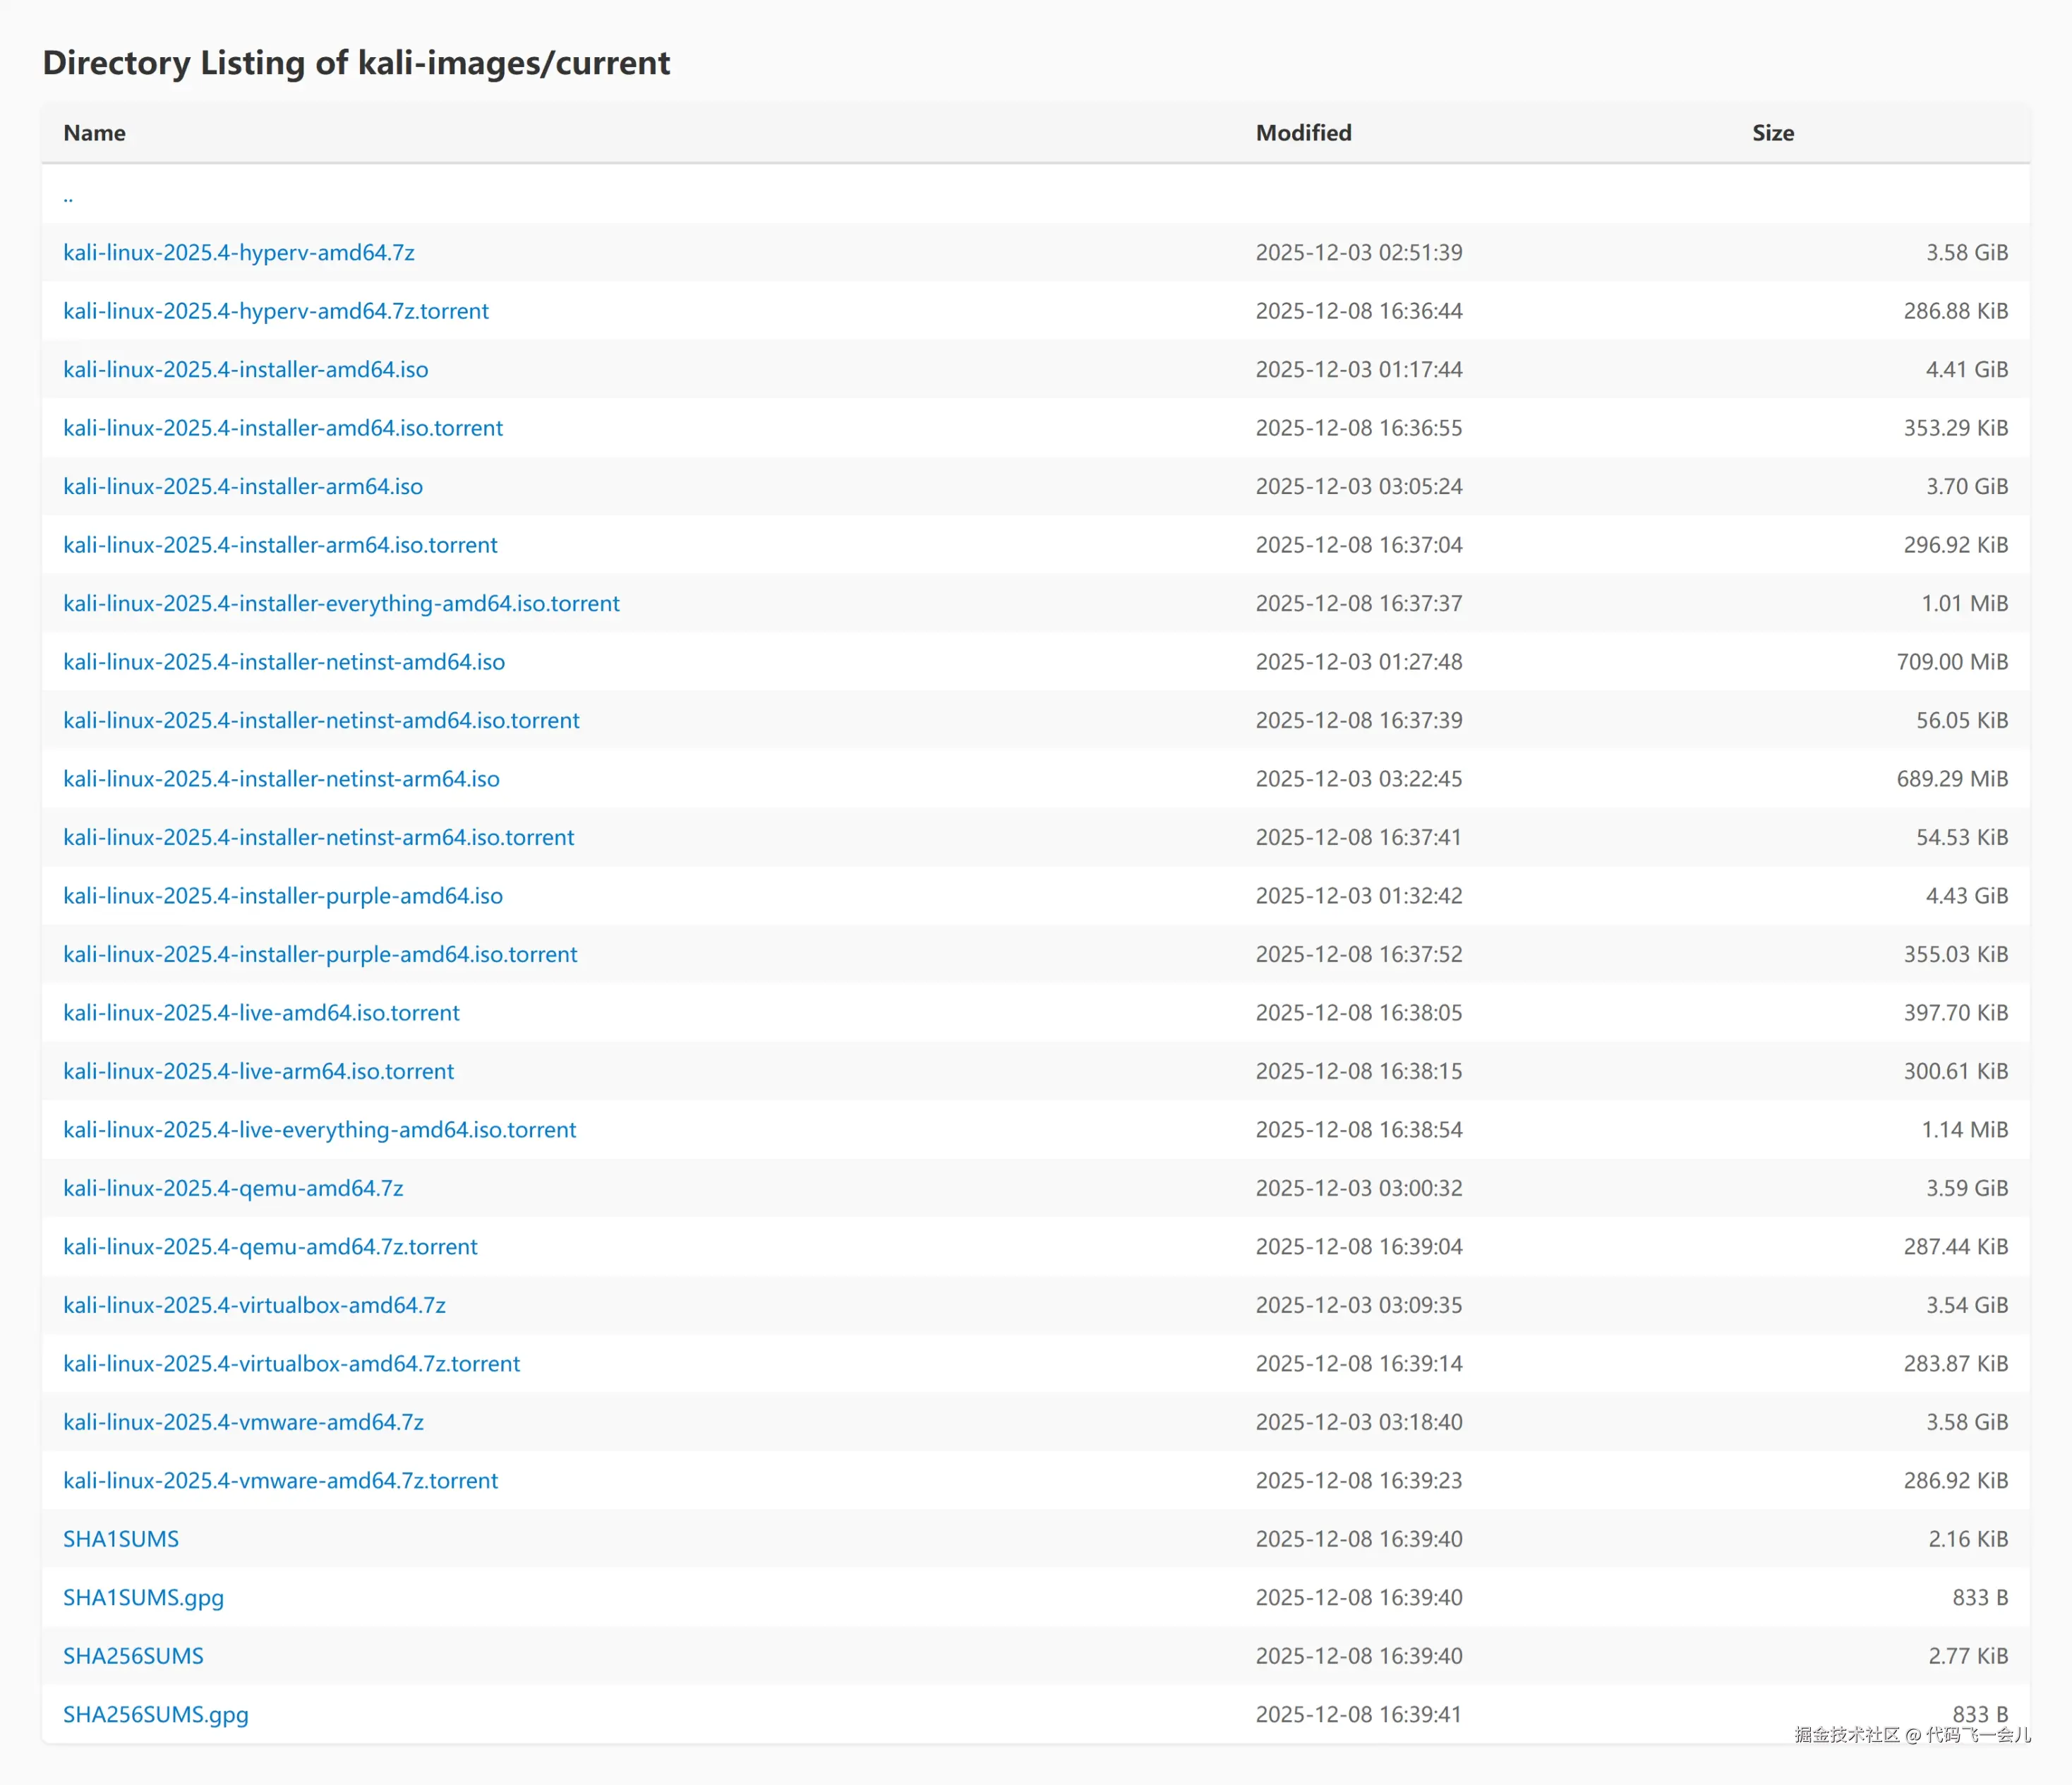This screenshot has width=2072, height=1785.
Task: Open installer-arm64.iso.torrent link
Action: coord(280,545)
